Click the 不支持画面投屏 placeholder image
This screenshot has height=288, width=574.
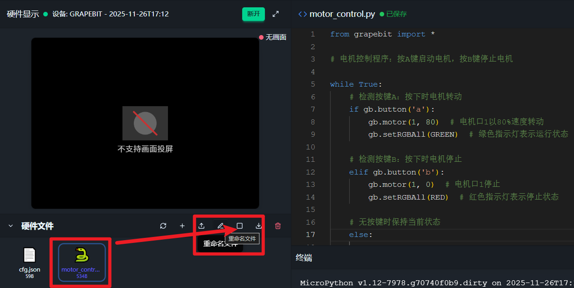(x=145, y=123)
